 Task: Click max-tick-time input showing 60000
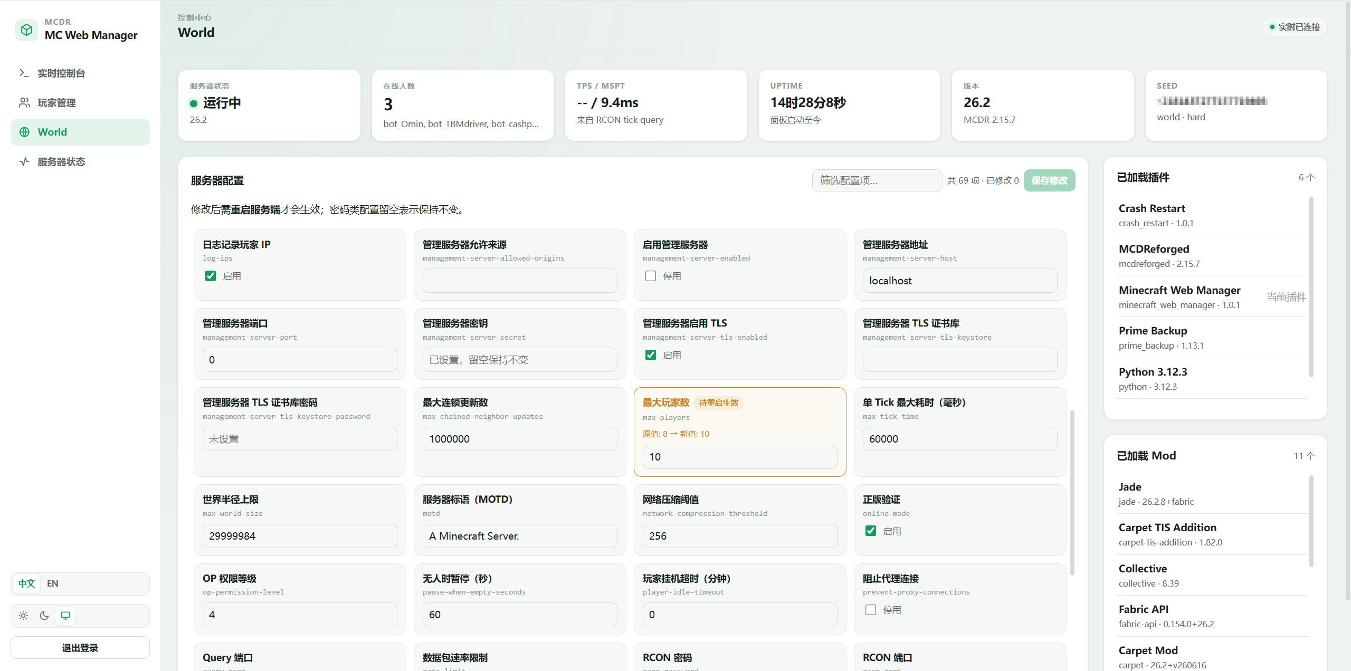960,439
